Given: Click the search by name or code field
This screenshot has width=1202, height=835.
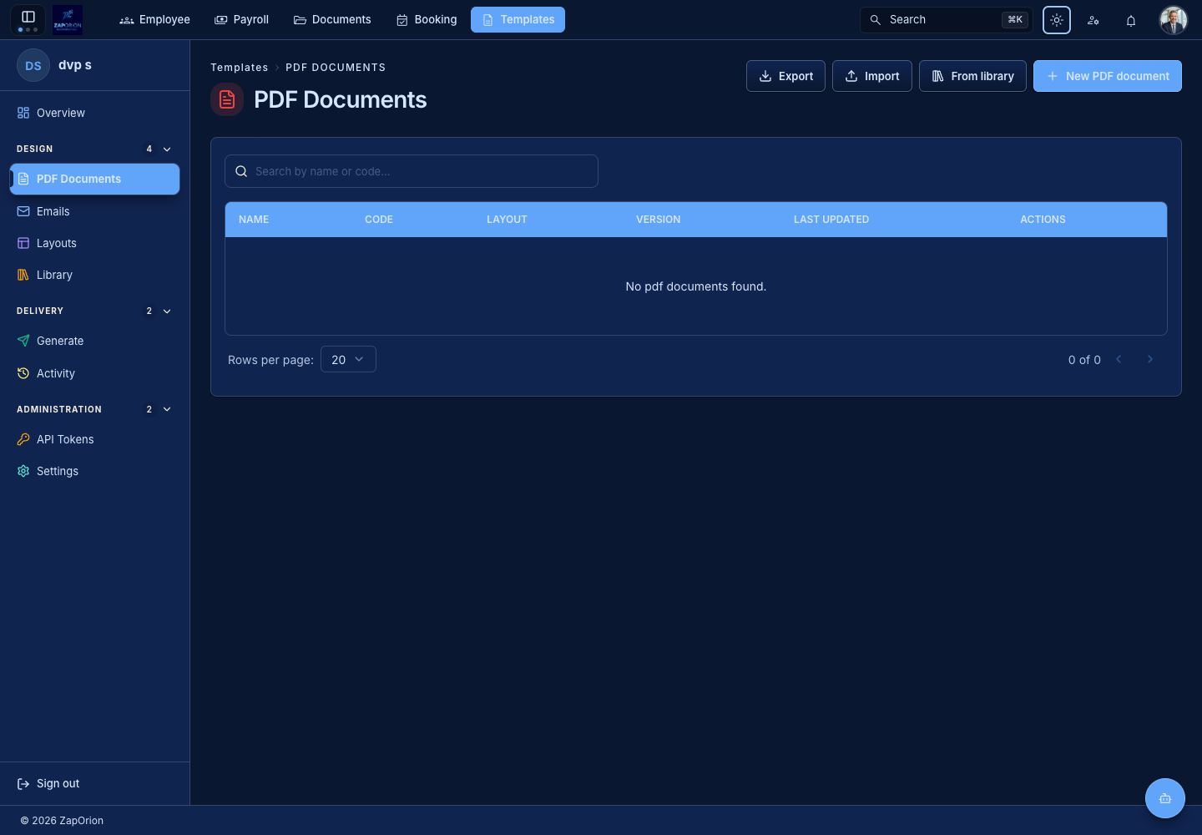Looking at the screenshot, I should pyautogui.click(x=412, y=171).
